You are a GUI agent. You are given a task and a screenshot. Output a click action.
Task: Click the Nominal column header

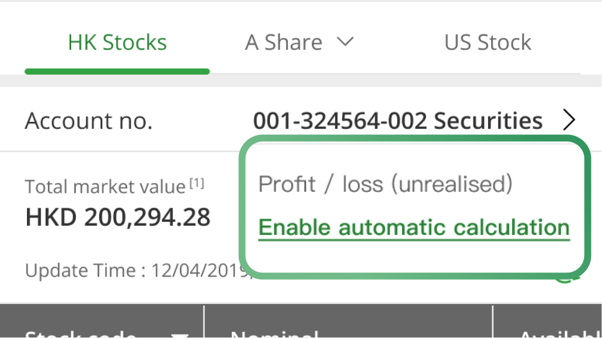[x=275, y=334]
